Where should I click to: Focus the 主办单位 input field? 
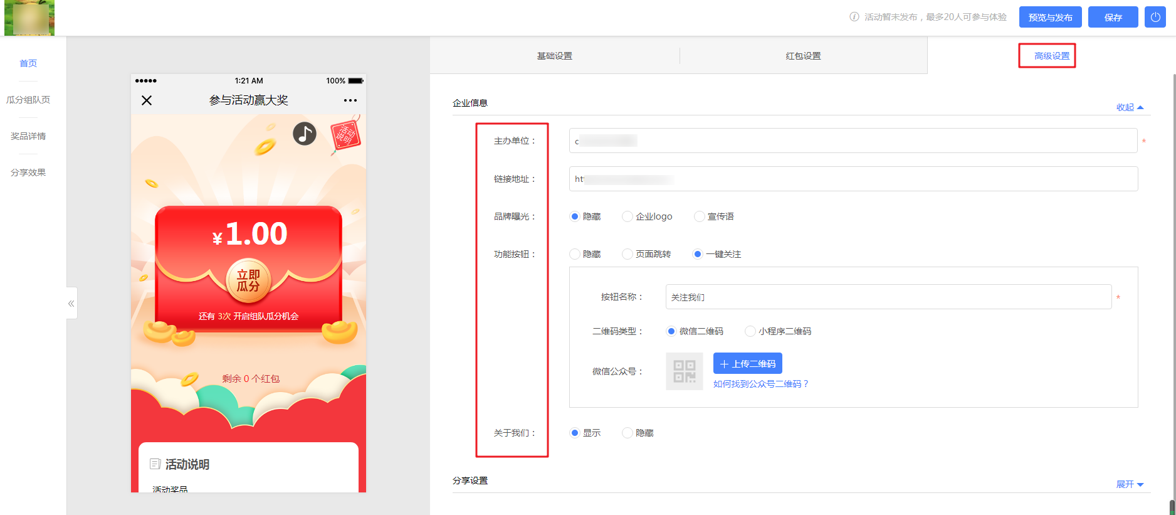853,141
